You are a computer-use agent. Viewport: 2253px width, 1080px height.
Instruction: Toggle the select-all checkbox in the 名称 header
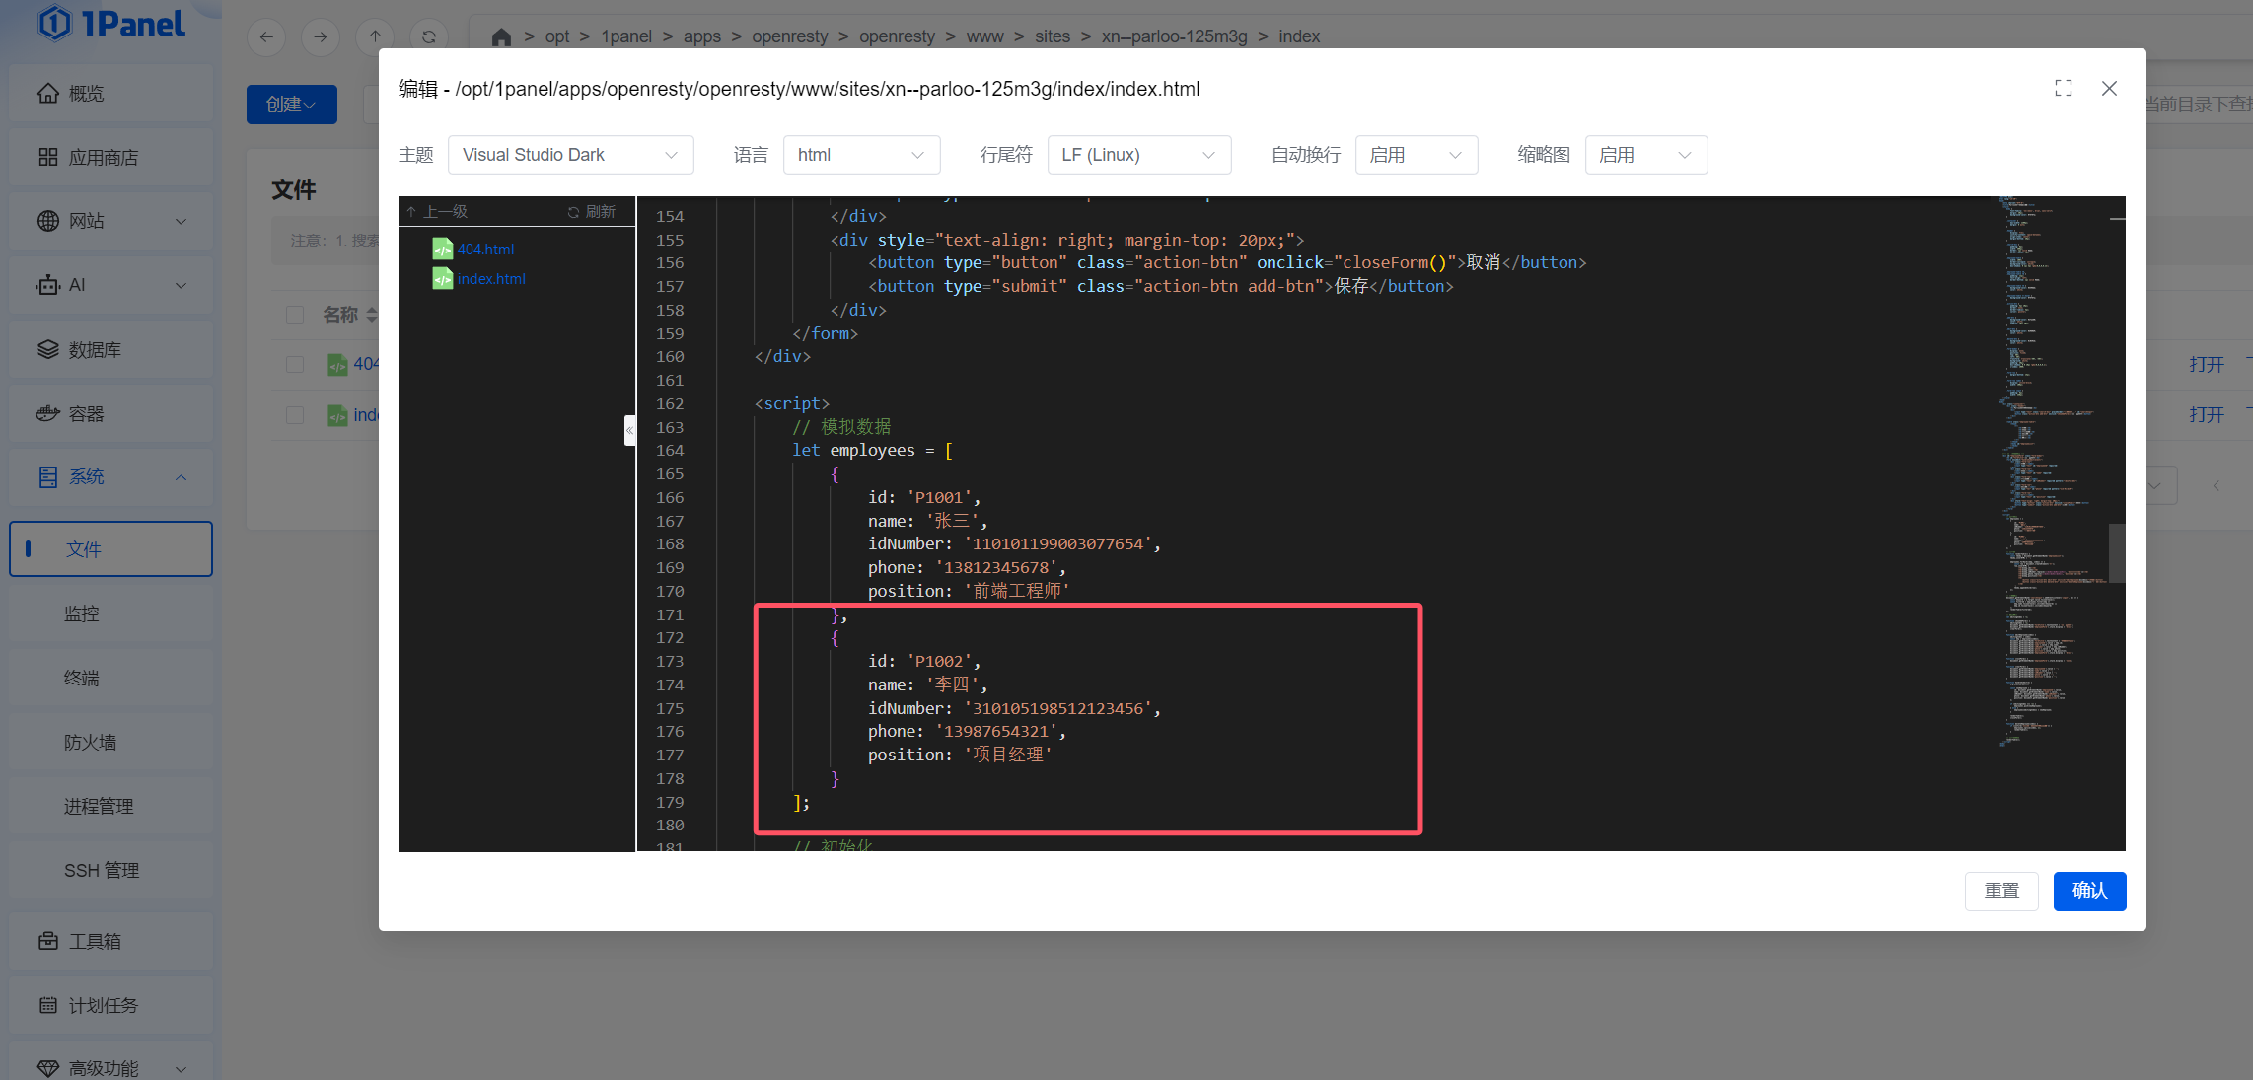coord(294,315)
